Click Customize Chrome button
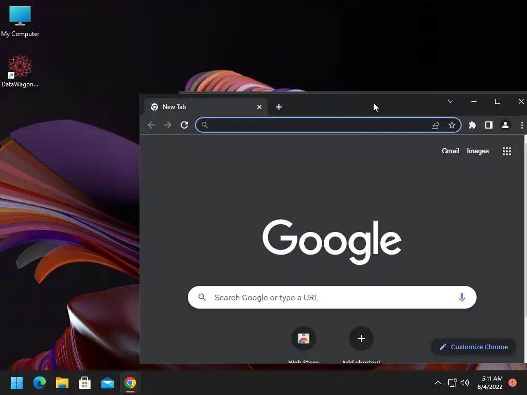Image resolution: width=527 pixels, height=395 pixels. 473,347
